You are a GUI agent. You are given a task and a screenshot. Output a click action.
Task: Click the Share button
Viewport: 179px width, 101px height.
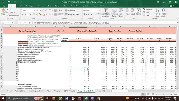click(173, 6)
